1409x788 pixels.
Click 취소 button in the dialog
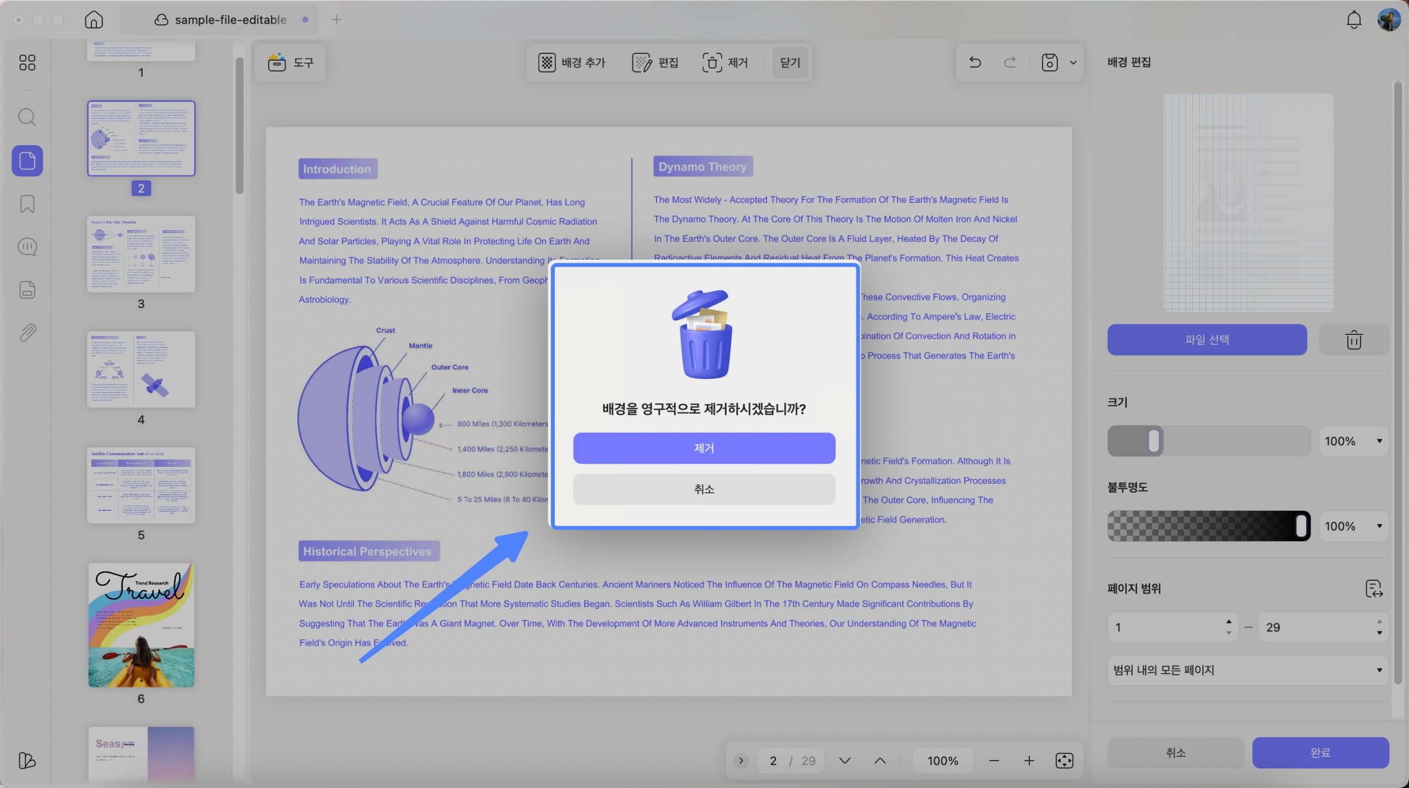(x=704, y=489)
